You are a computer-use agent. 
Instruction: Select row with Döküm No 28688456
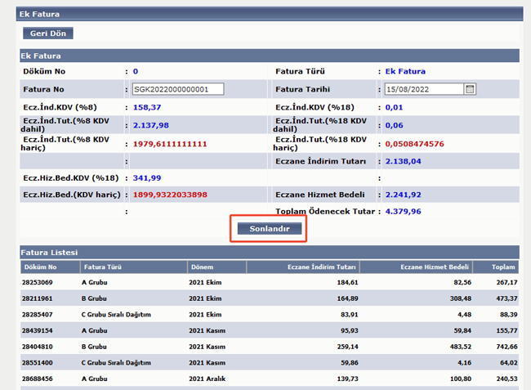(x=270, y=379)
